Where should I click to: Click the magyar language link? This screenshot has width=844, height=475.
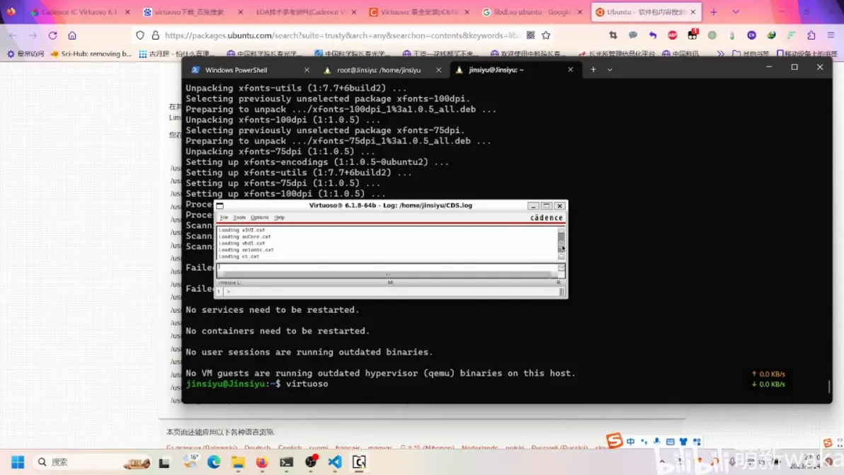tap(380, 447)
